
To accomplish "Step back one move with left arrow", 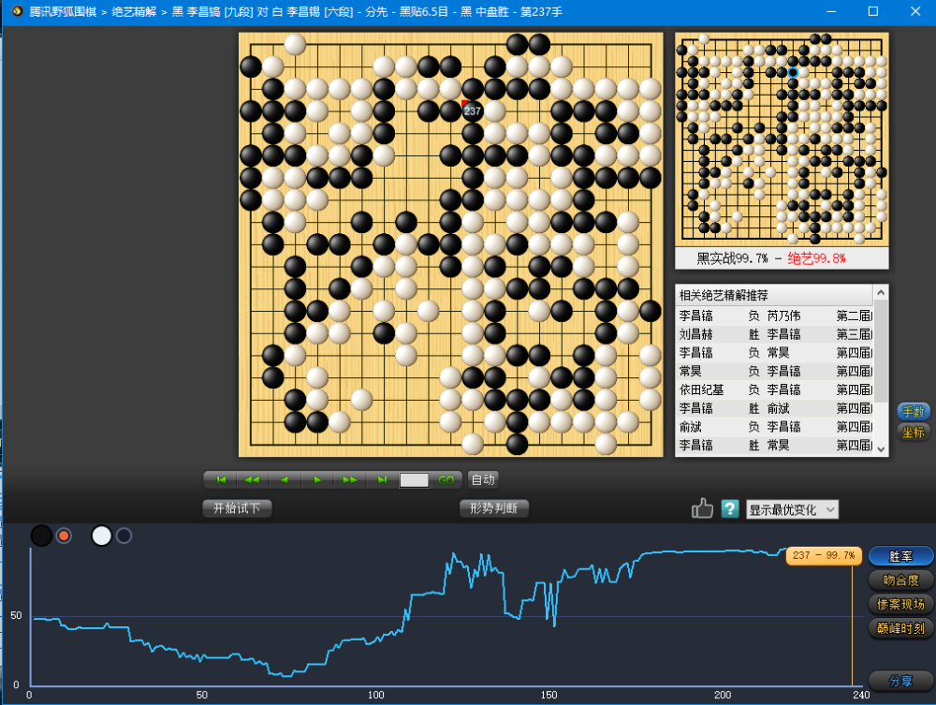I will point(285,480).
